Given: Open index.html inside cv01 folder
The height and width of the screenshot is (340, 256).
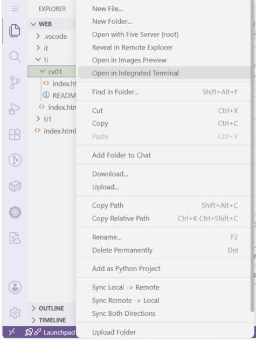Looking at the screenshot, I should coord(59,83).
